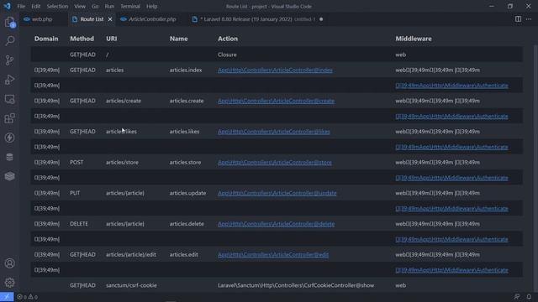Open the lightning bolt extension icon
The image size is (538, 302).
click(9, 138)
